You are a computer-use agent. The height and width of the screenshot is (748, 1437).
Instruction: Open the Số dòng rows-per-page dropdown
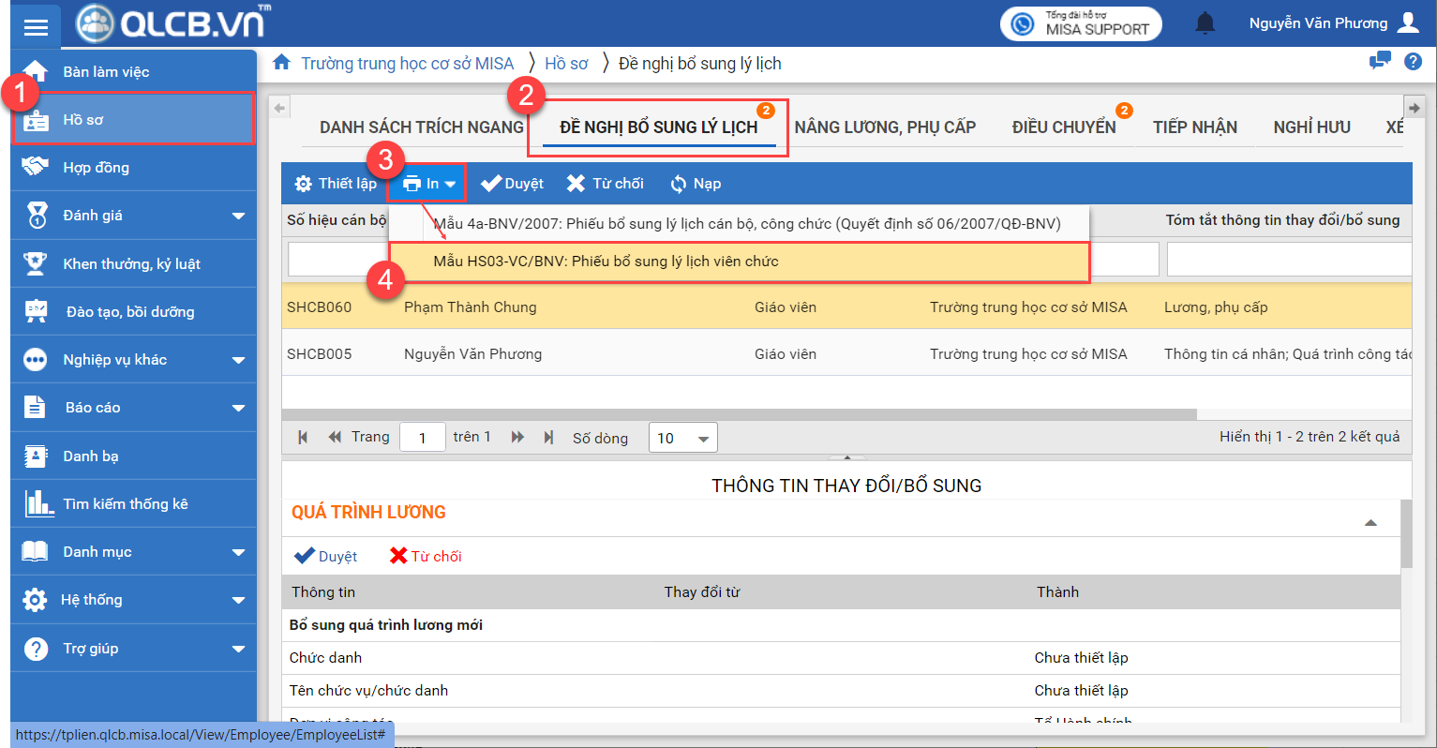click(682, 438)
